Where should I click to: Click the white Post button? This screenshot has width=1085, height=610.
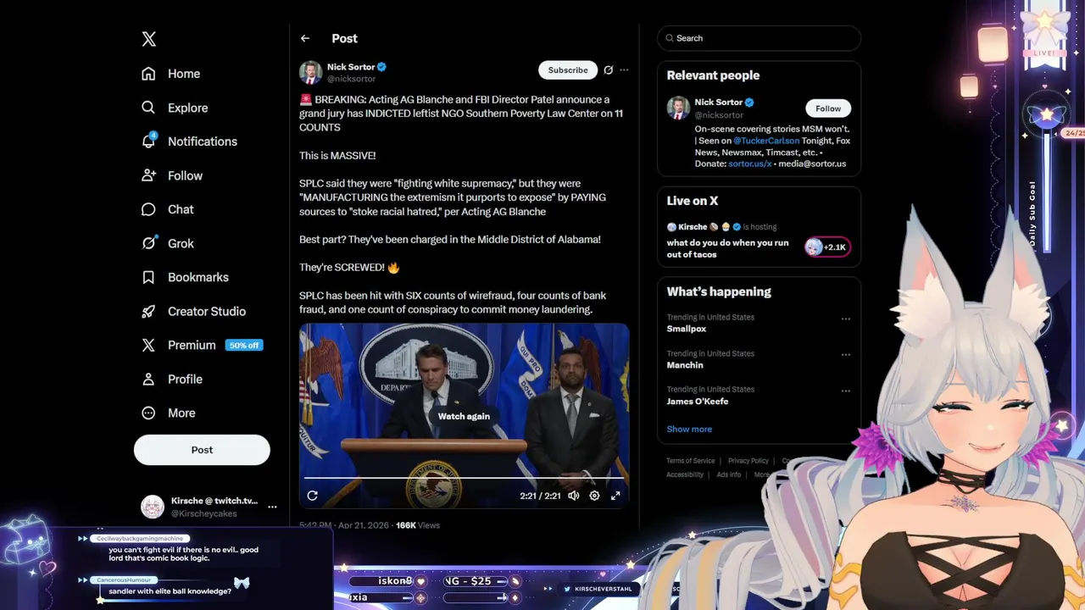(x=202, y=450)
